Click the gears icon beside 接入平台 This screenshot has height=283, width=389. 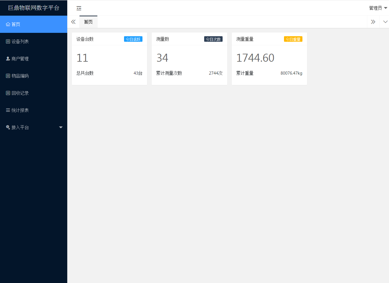pos(8,127)
